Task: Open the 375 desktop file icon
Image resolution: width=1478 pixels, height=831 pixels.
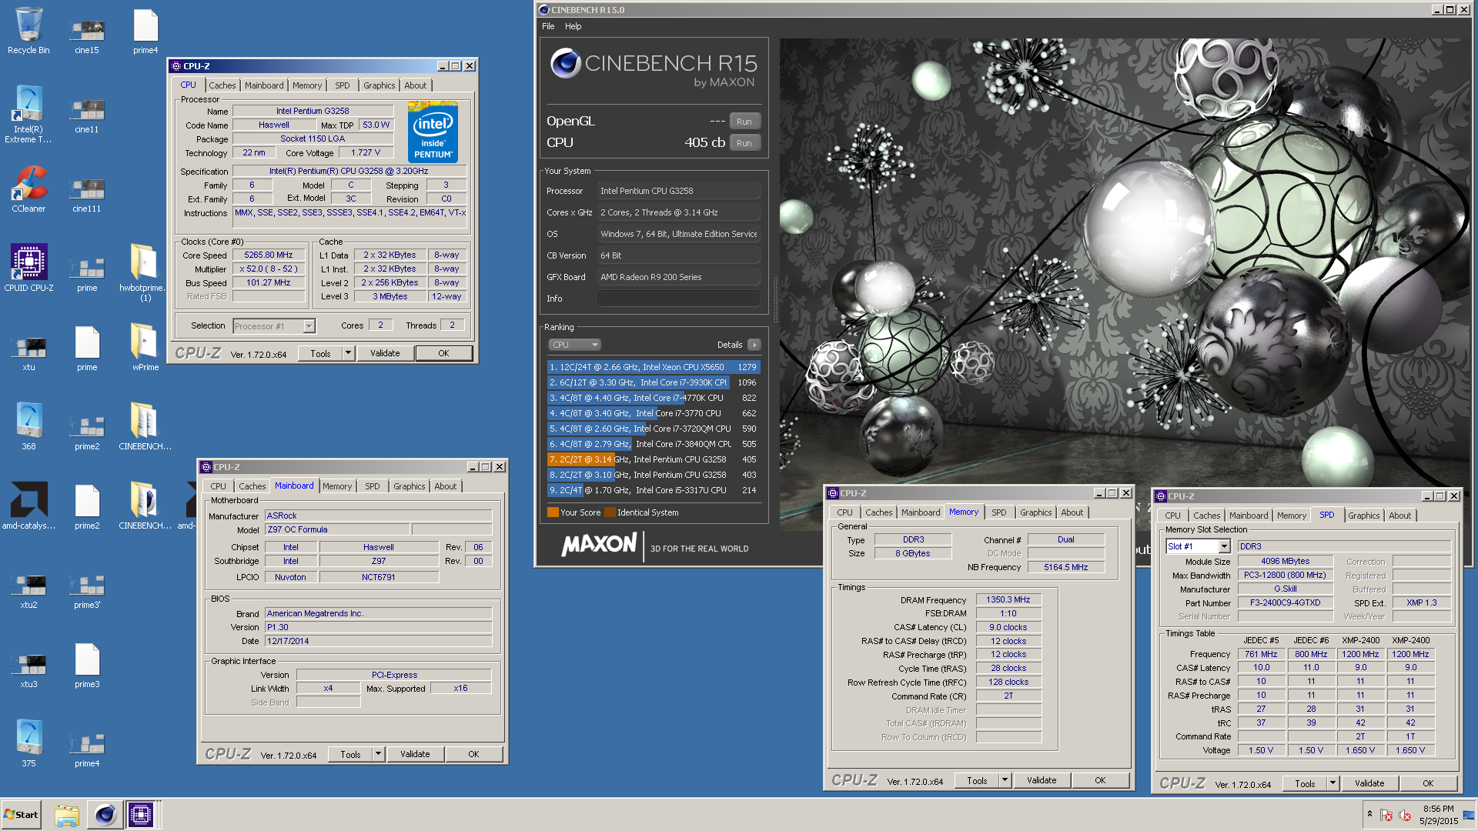Action: click(x=28, y=743)
